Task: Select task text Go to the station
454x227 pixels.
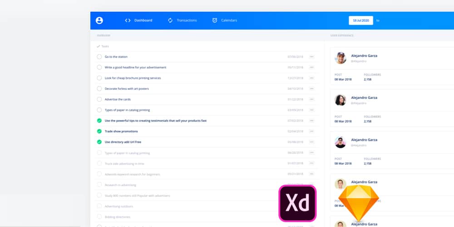Action: click(116, 57)
